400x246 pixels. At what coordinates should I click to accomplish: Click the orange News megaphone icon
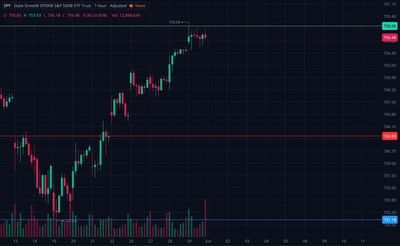tap(131, 6)
